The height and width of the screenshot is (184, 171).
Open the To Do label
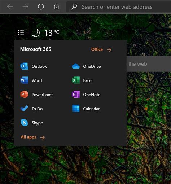[37, 109]
